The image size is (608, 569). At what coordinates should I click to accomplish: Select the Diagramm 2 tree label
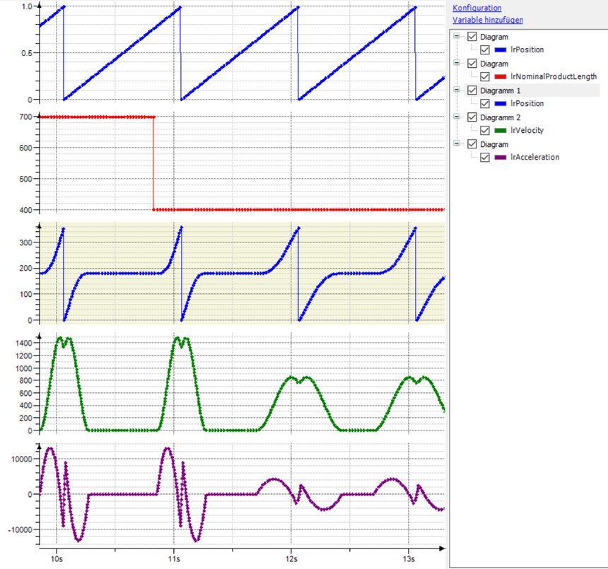pos(501,117)
